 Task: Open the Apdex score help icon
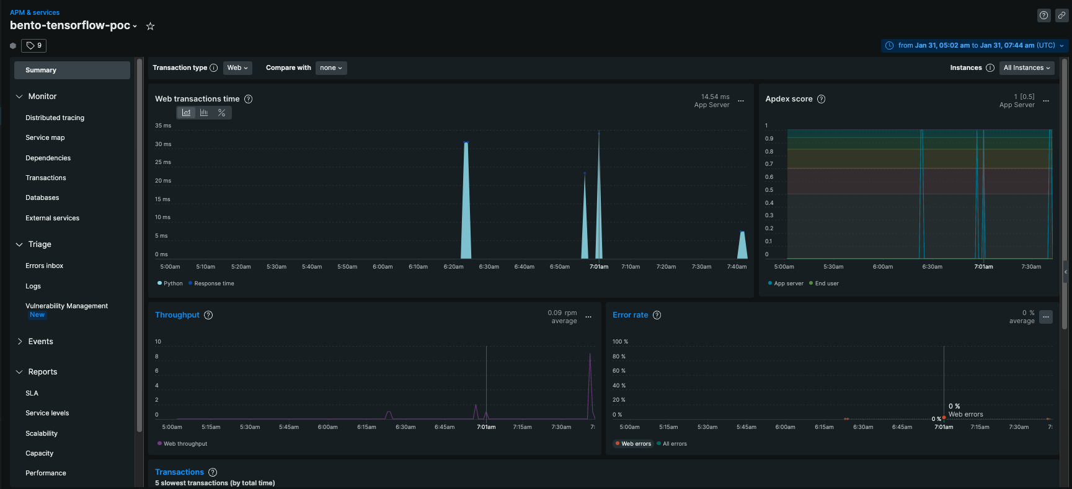tap(821, 99)
